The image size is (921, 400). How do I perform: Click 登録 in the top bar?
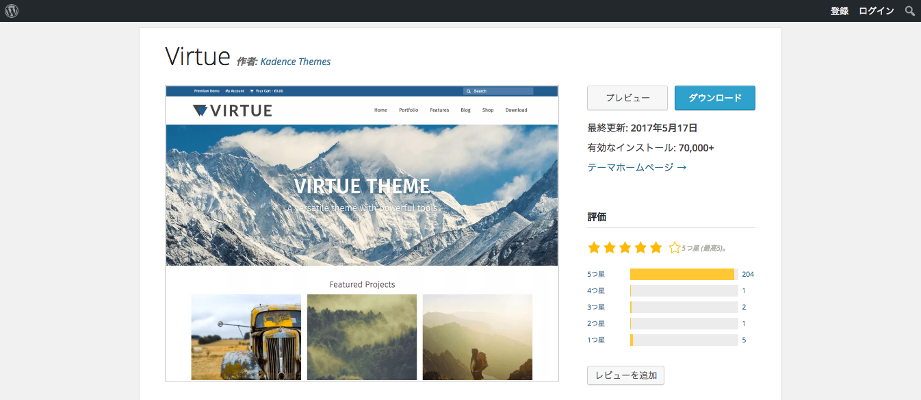tap(840, 11)
